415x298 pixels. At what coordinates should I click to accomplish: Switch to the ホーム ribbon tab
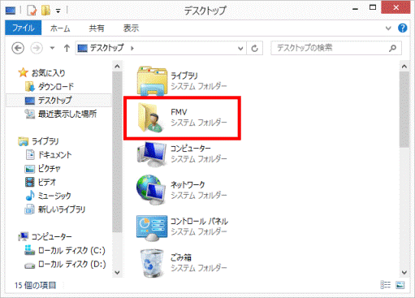(x=60, y=28)
